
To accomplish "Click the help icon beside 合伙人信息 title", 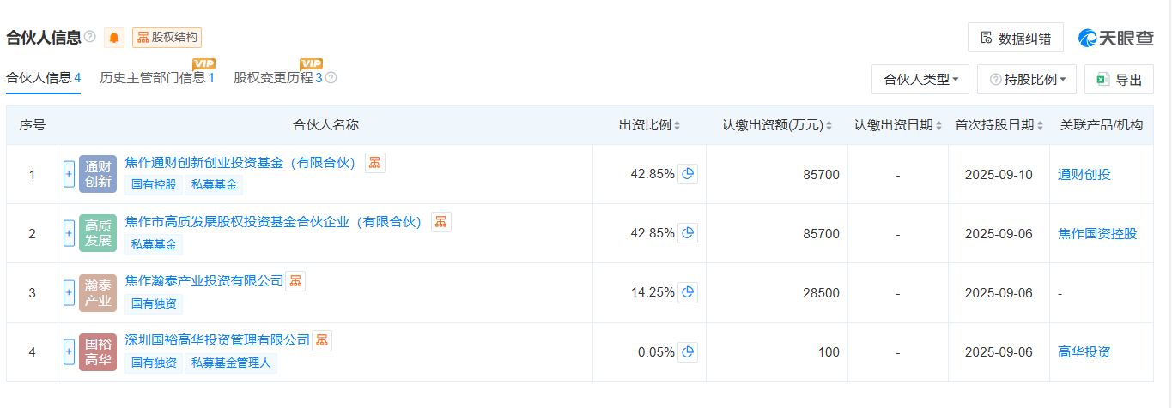I will 90,37.
